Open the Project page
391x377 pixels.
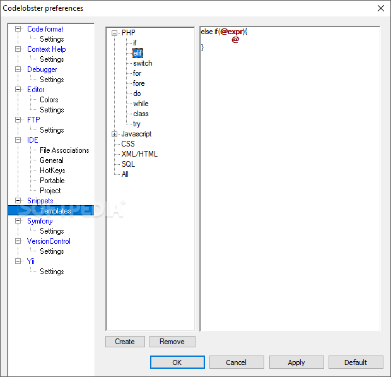point(50,191)
